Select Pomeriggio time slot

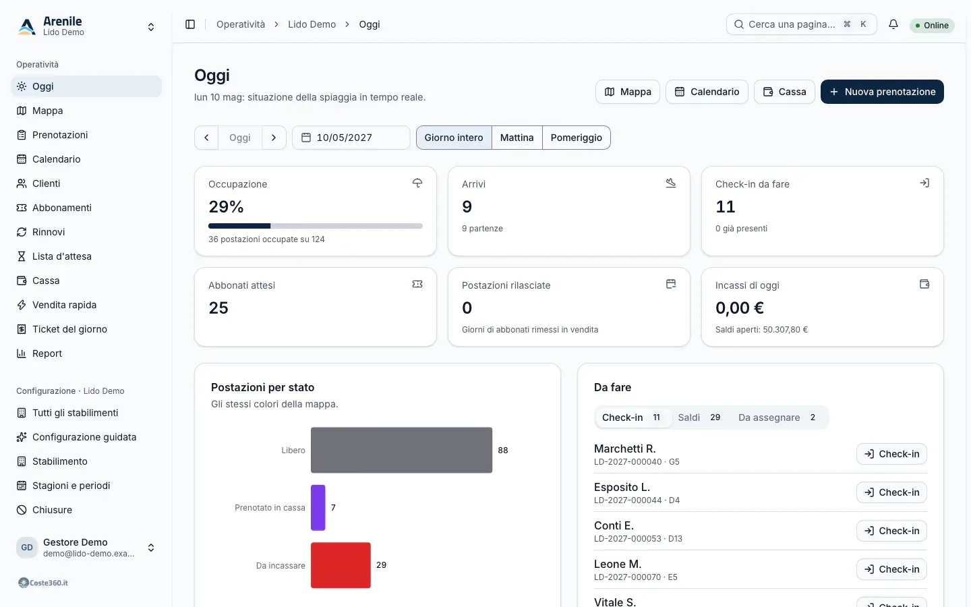pyautogui.click(x=577, y=138)
